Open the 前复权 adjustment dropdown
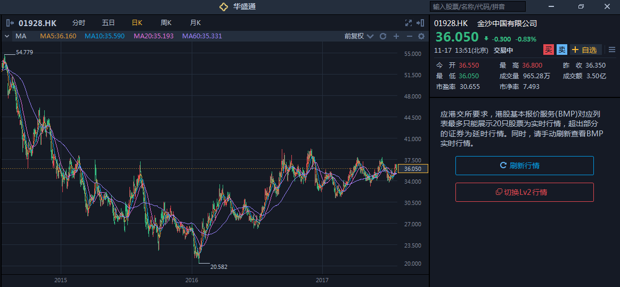Viewport: 620px width, 287px height. point(357,36)
